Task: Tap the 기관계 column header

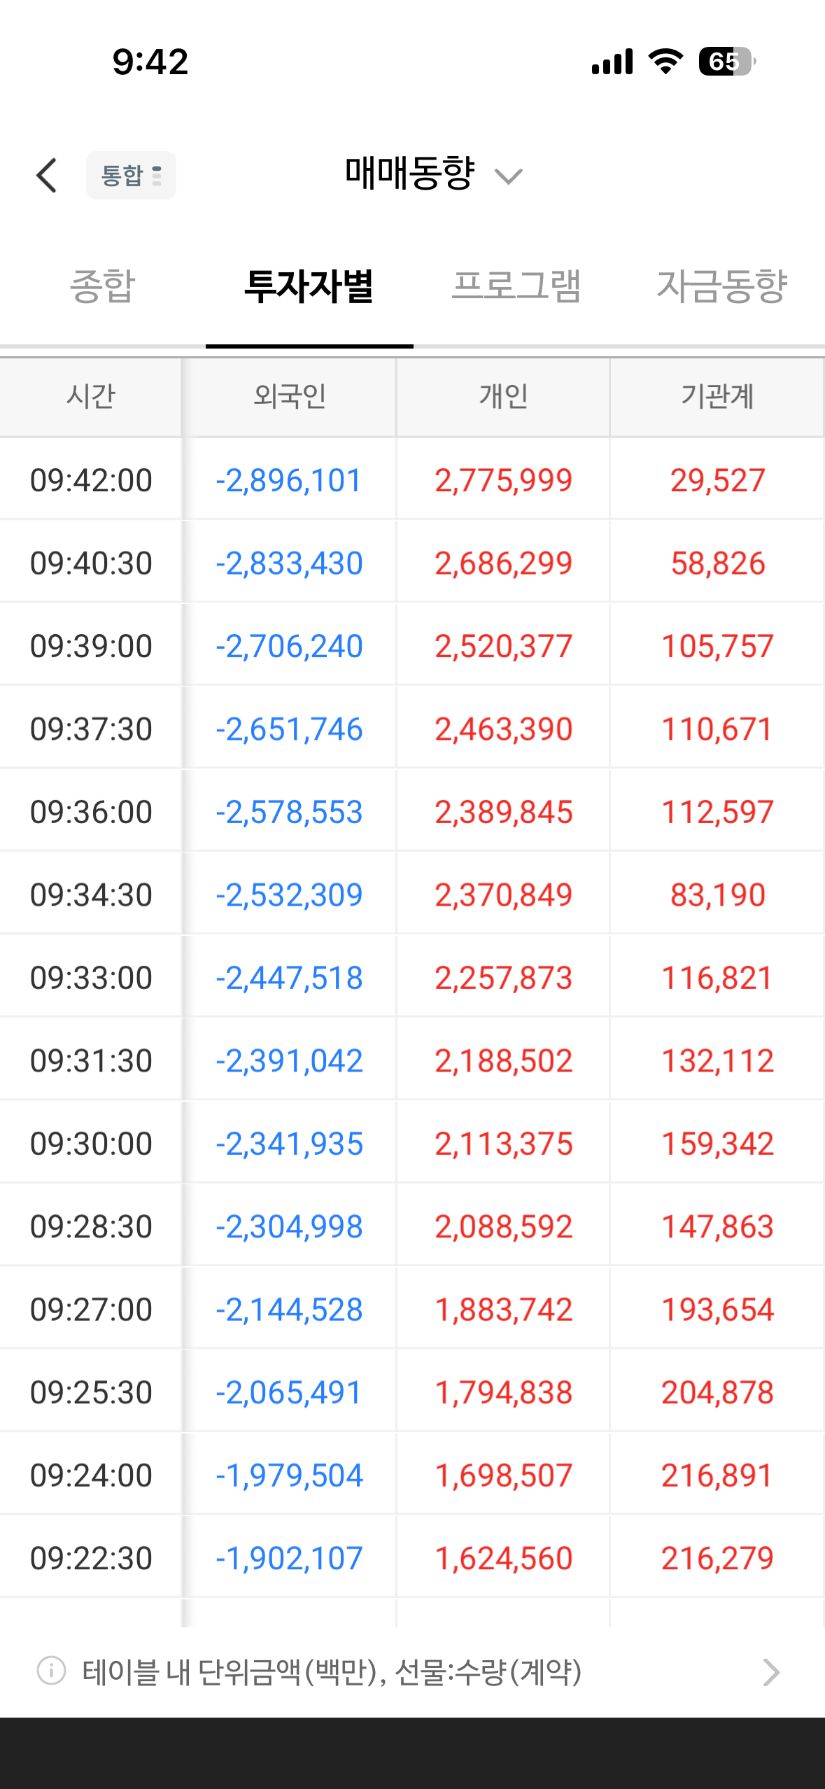Action: point(717,397)
